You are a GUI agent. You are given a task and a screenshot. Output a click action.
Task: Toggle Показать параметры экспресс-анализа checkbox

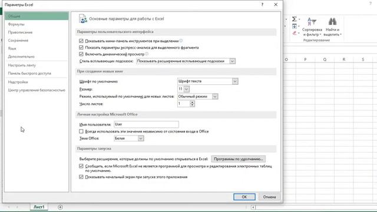81,47
